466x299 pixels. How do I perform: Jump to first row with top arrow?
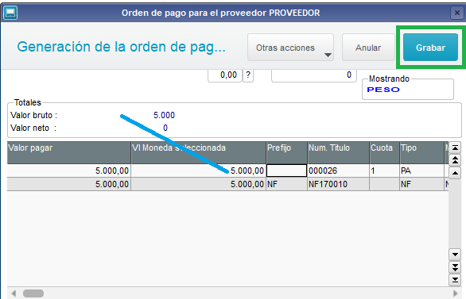[x=455, y=148]
